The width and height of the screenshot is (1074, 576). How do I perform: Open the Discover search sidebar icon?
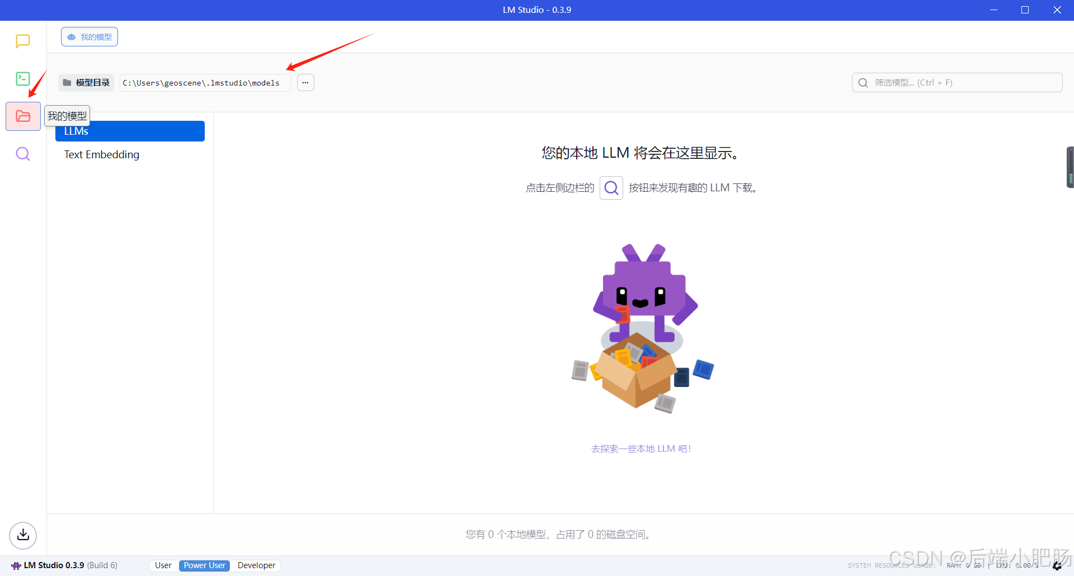coord(23,154)
